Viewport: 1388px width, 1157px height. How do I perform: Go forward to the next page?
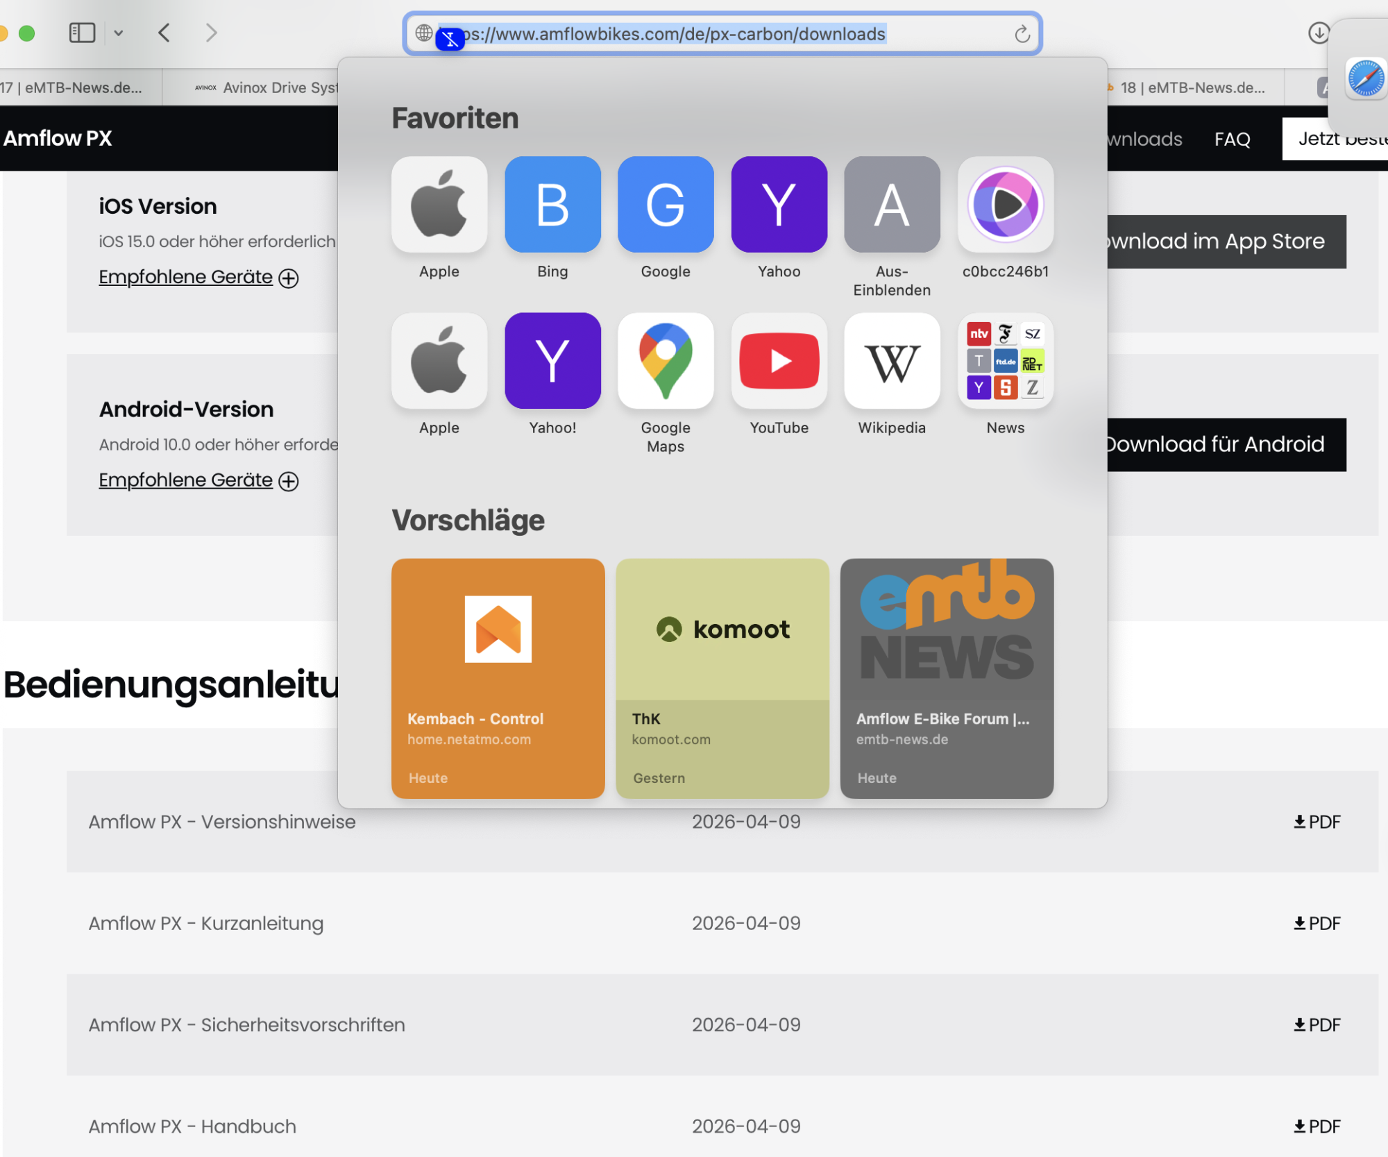212,33
